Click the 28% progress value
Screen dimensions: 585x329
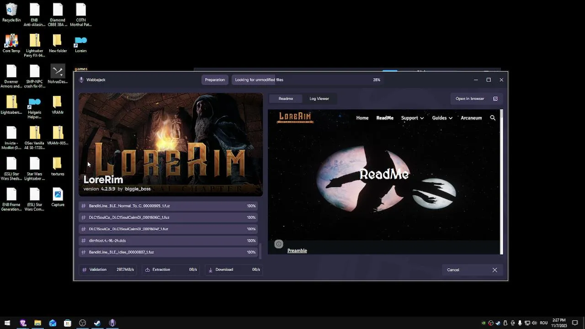[x=377, y=80]
